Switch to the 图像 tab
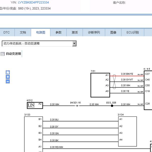The image size is (152, 152). pos(113,32)
